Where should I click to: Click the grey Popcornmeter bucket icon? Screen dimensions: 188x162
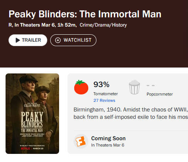134,87
